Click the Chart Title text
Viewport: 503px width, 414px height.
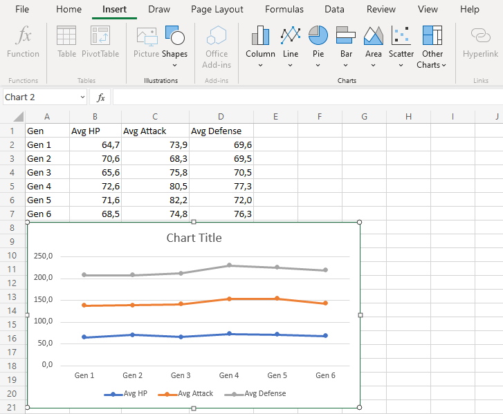194,238
